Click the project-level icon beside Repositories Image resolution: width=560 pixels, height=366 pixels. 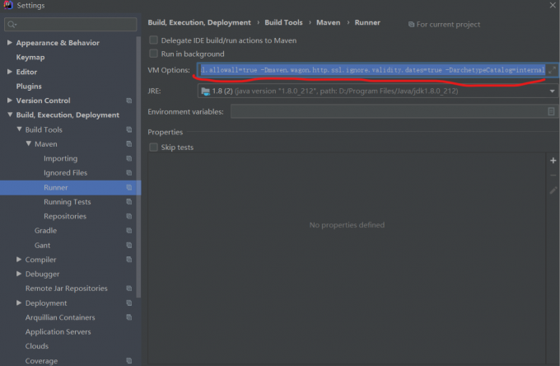(x=129, y=216)
